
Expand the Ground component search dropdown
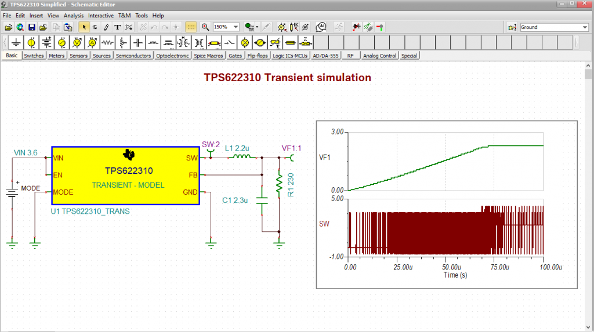[585, 27]
